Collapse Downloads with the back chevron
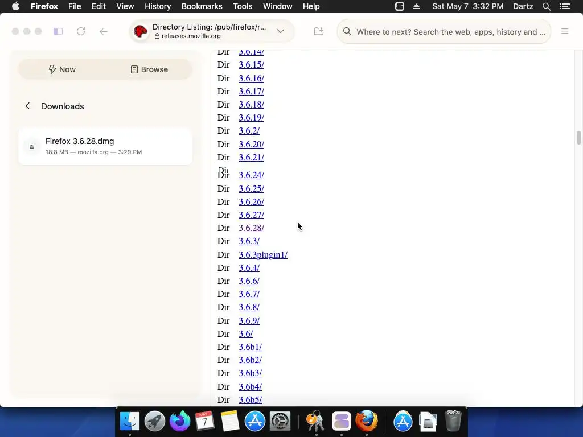Image resolution: width=583 pixels, height=437 pixels. pyautogui.click(x=27, y=106)
